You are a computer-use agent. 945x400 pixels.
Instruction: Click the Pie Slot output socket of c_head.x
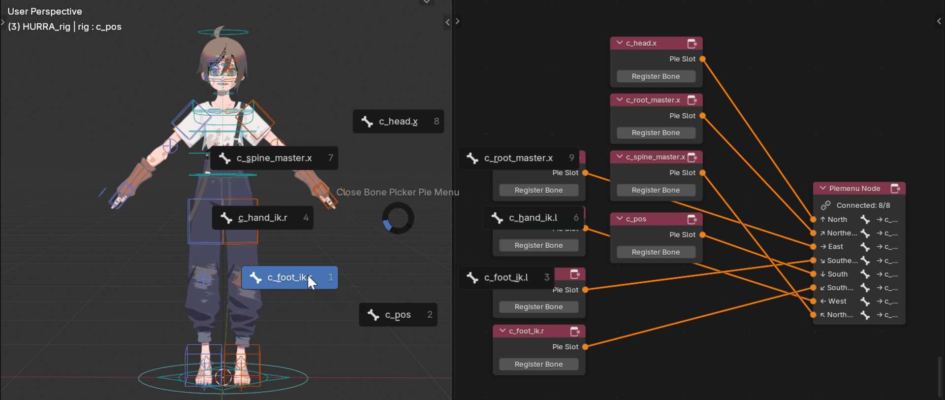pos(702,59)
